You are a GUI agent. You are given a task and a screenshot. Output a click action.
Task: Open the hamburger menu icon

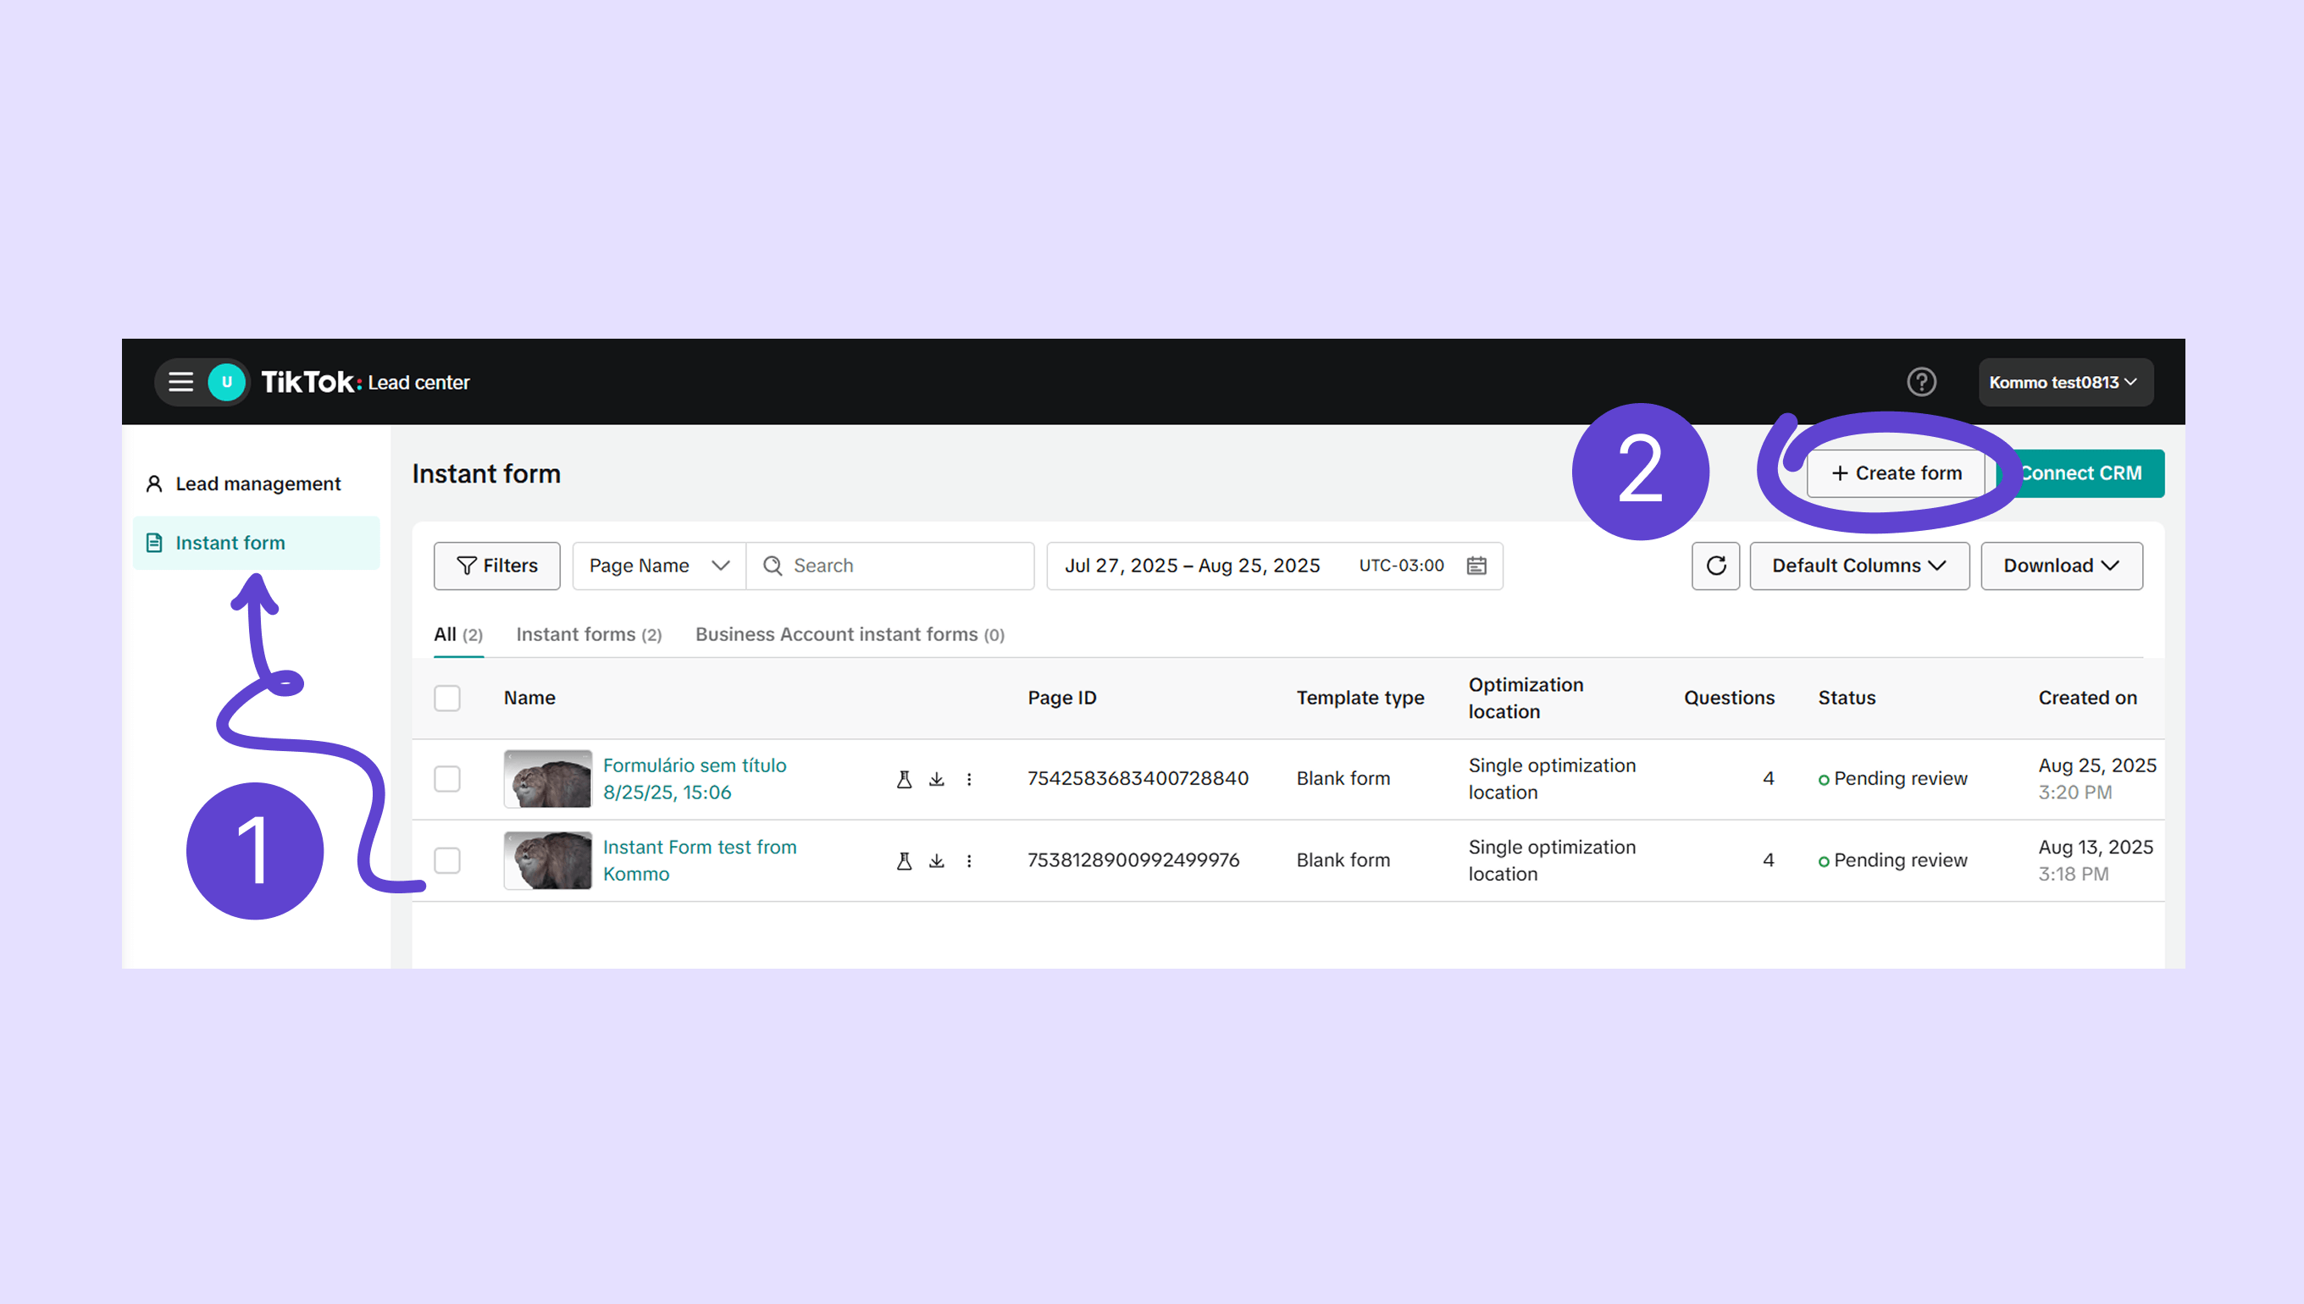[x=181, y=383]
